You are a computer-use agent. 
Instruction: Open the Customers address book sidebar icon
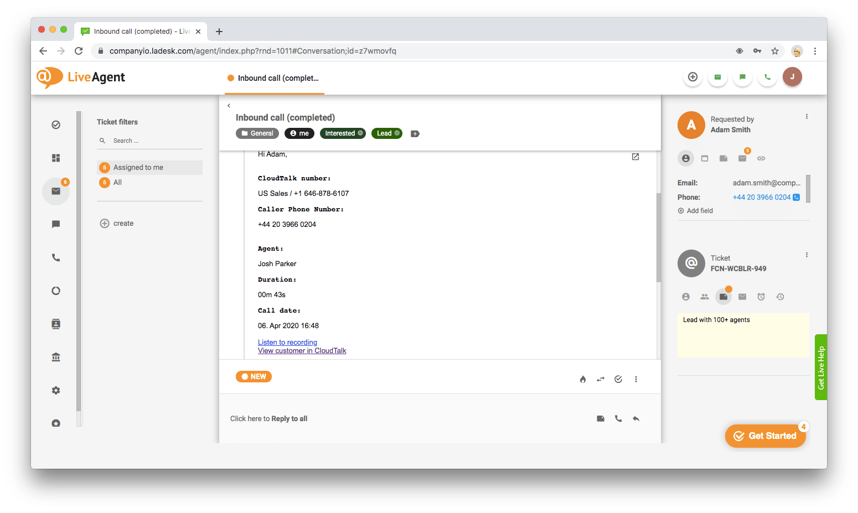click(55, 324)
